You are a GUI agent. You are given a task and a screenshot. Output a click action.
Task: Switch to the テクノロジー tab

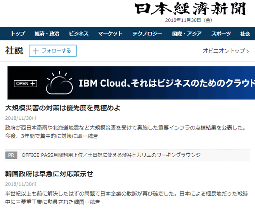click(x=147, y=34)
